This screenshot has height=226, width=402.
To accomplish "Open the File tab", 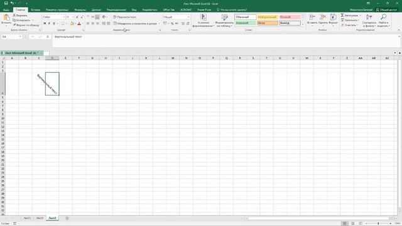I will [x=6, y=10].
